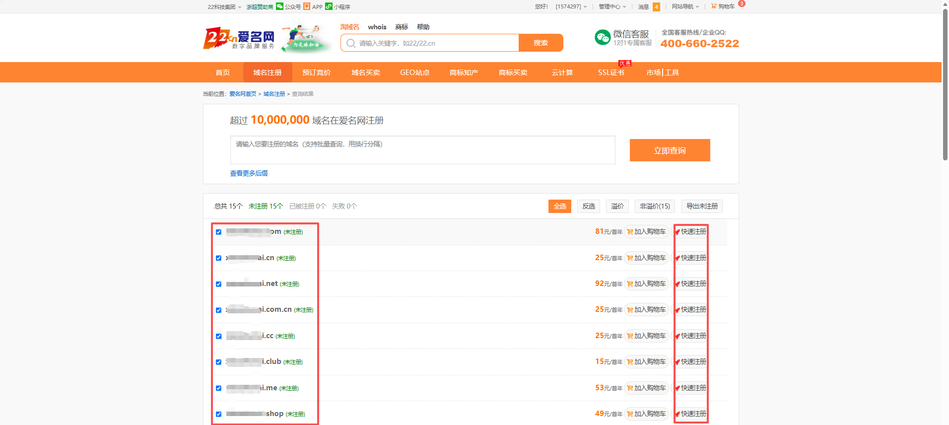The width and height of the screenshot is (949, 425).
Task: Switch to the whois search tab
Action: tap(377, 27)
